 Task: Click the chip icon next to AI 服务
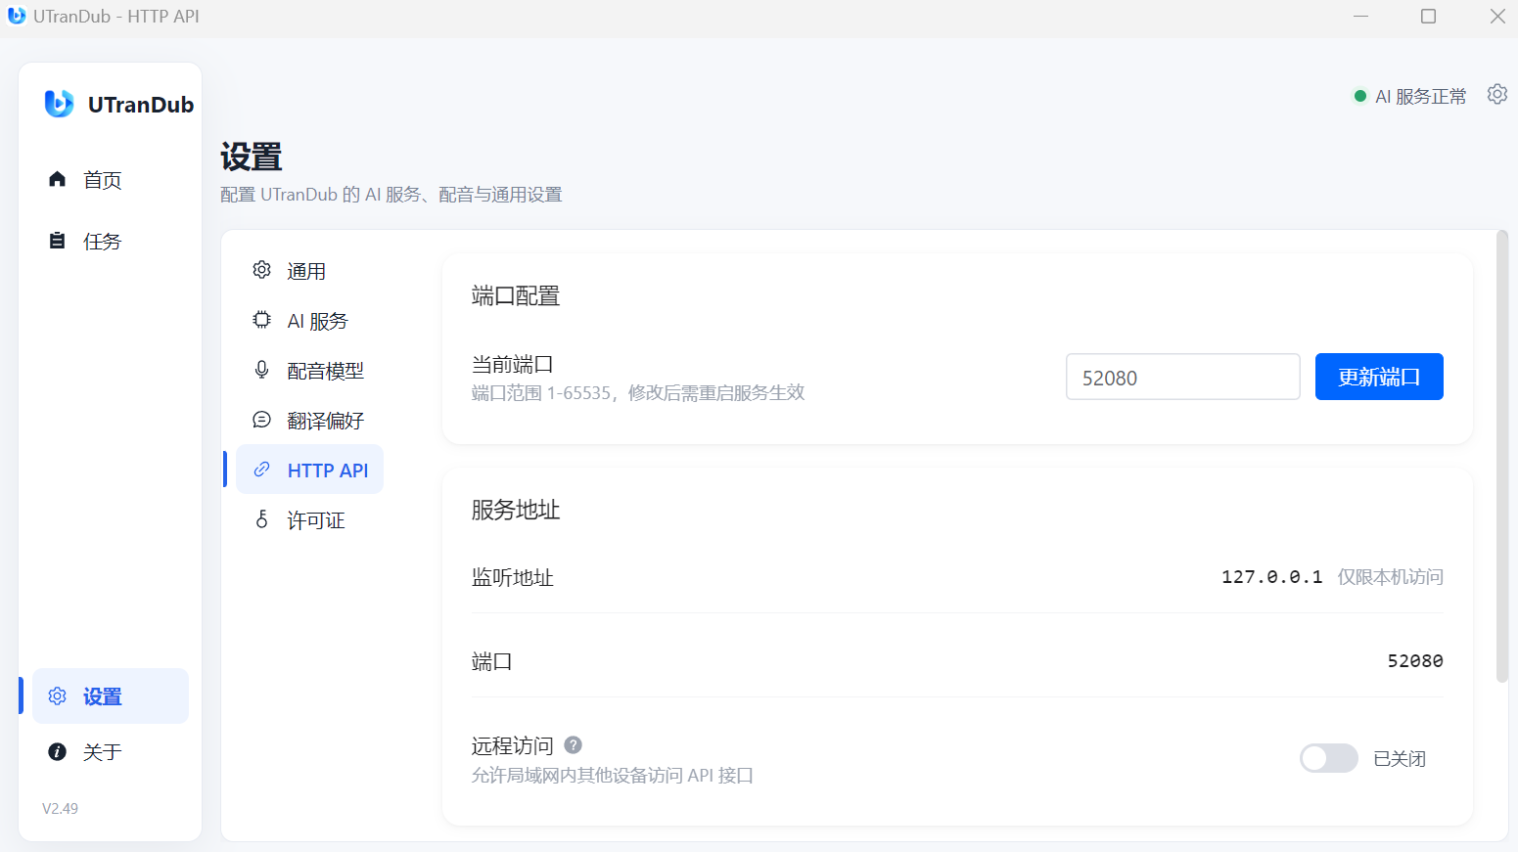tap(261, 320)
